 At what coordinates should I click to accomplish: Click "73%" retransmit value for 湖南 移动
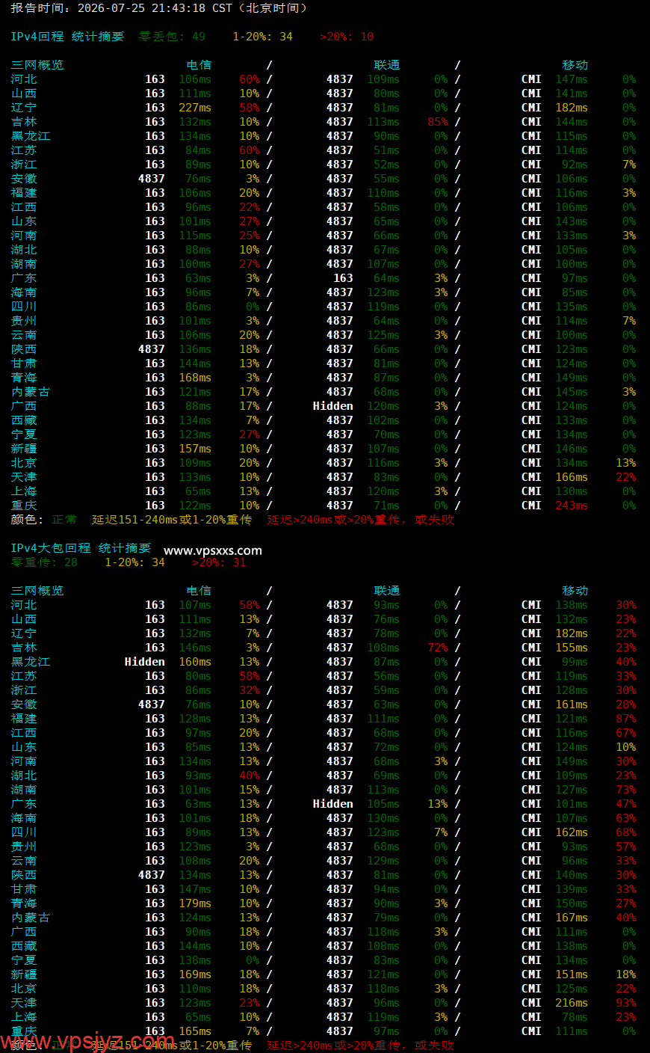(x=626, y=790)
